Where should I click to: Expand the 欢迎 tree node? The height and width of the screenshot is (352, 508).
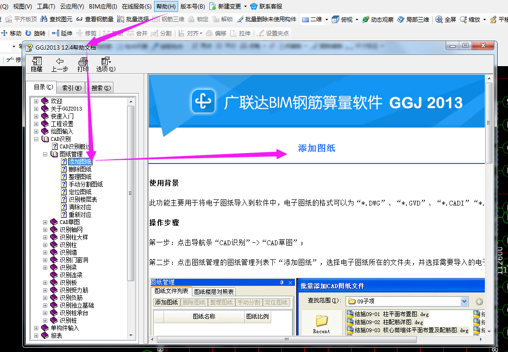click(x=36, y=102)
